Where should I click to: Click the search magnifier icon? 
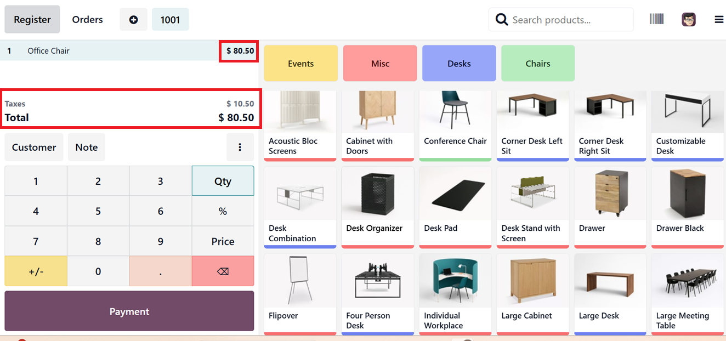pyautogui.click(x=501, y=20)
